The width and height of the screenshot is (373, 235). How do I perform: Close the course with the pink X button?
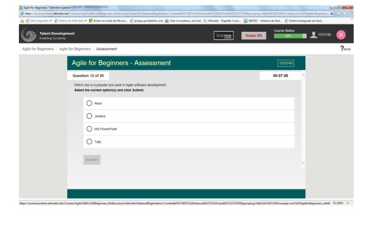coord(341,35)
